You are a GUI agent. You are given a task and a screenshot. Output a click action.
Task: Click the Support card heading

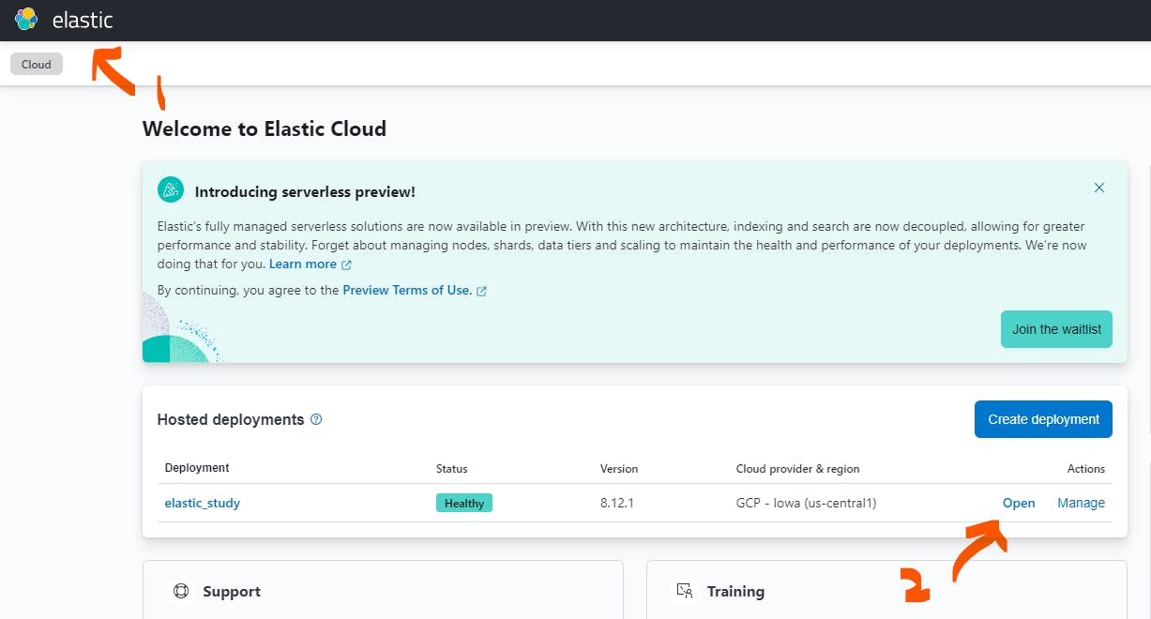coord(232,591)
